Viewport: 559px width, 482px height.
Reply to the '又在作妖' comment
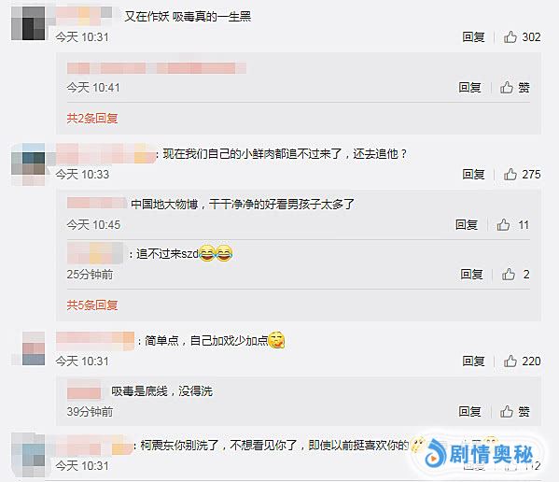coord(473,36)
